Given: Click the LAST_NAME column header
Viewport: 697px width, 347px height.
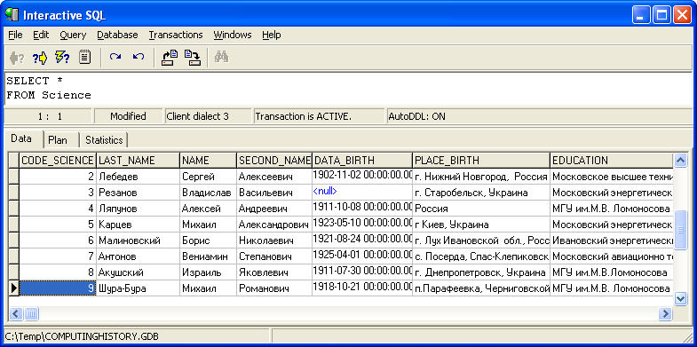Looking at the screenshot, I should click(139, 160).
